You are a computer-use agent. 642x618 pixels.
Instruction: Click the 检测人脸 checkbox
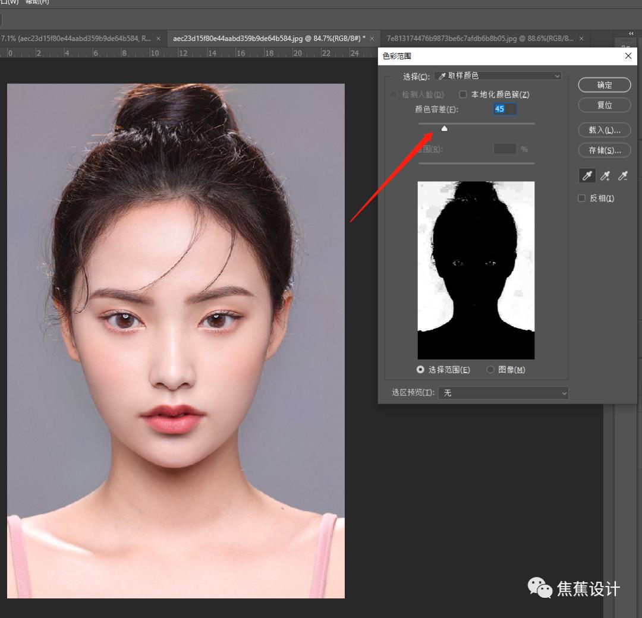tap(394, 94)
